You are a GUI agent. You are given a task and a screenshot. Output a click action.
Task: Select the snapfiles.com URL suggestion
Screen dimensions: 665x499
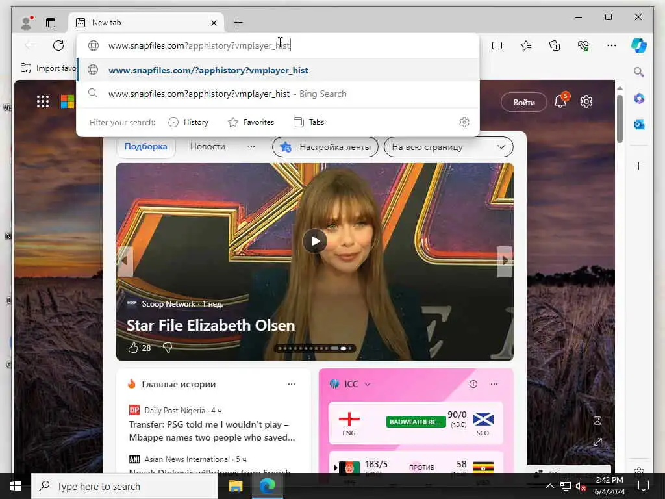tap(278, 70)
